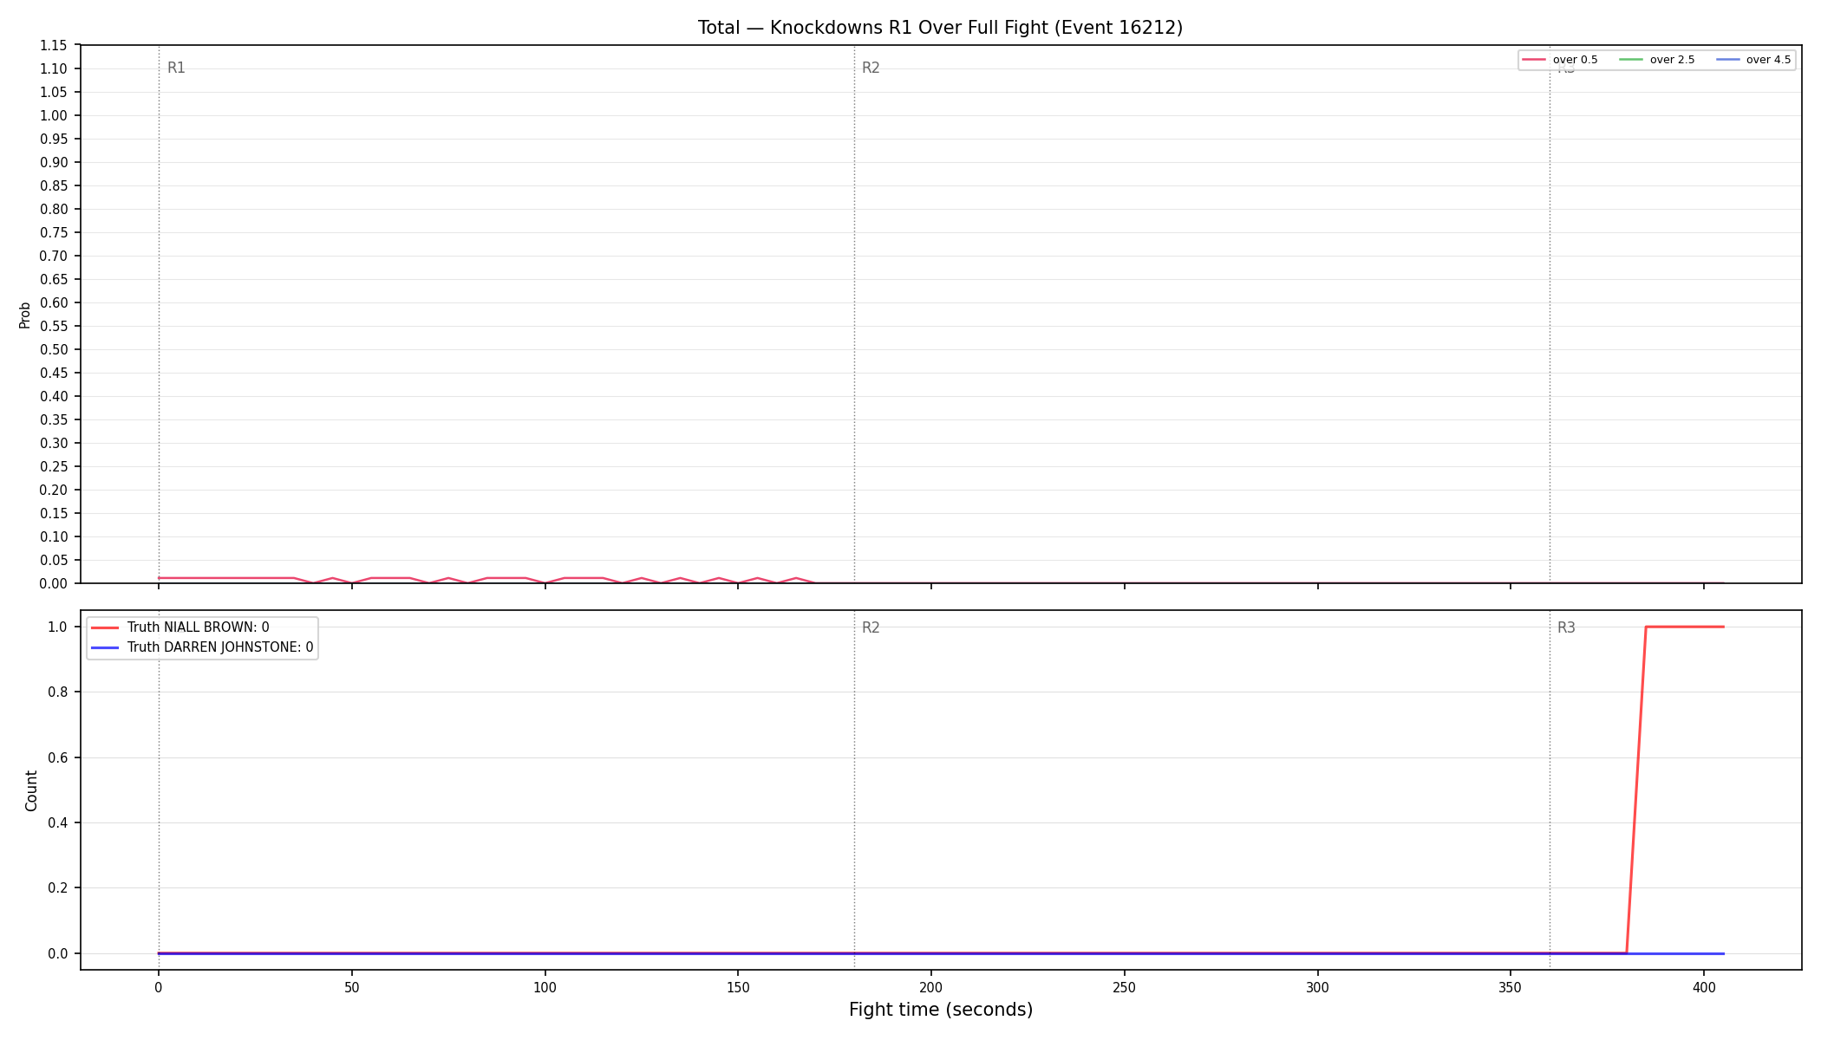Click the R2 round label in the Prob chart
The height and width of the screenshot is (1040, 1821).
[x=871, y=68]
